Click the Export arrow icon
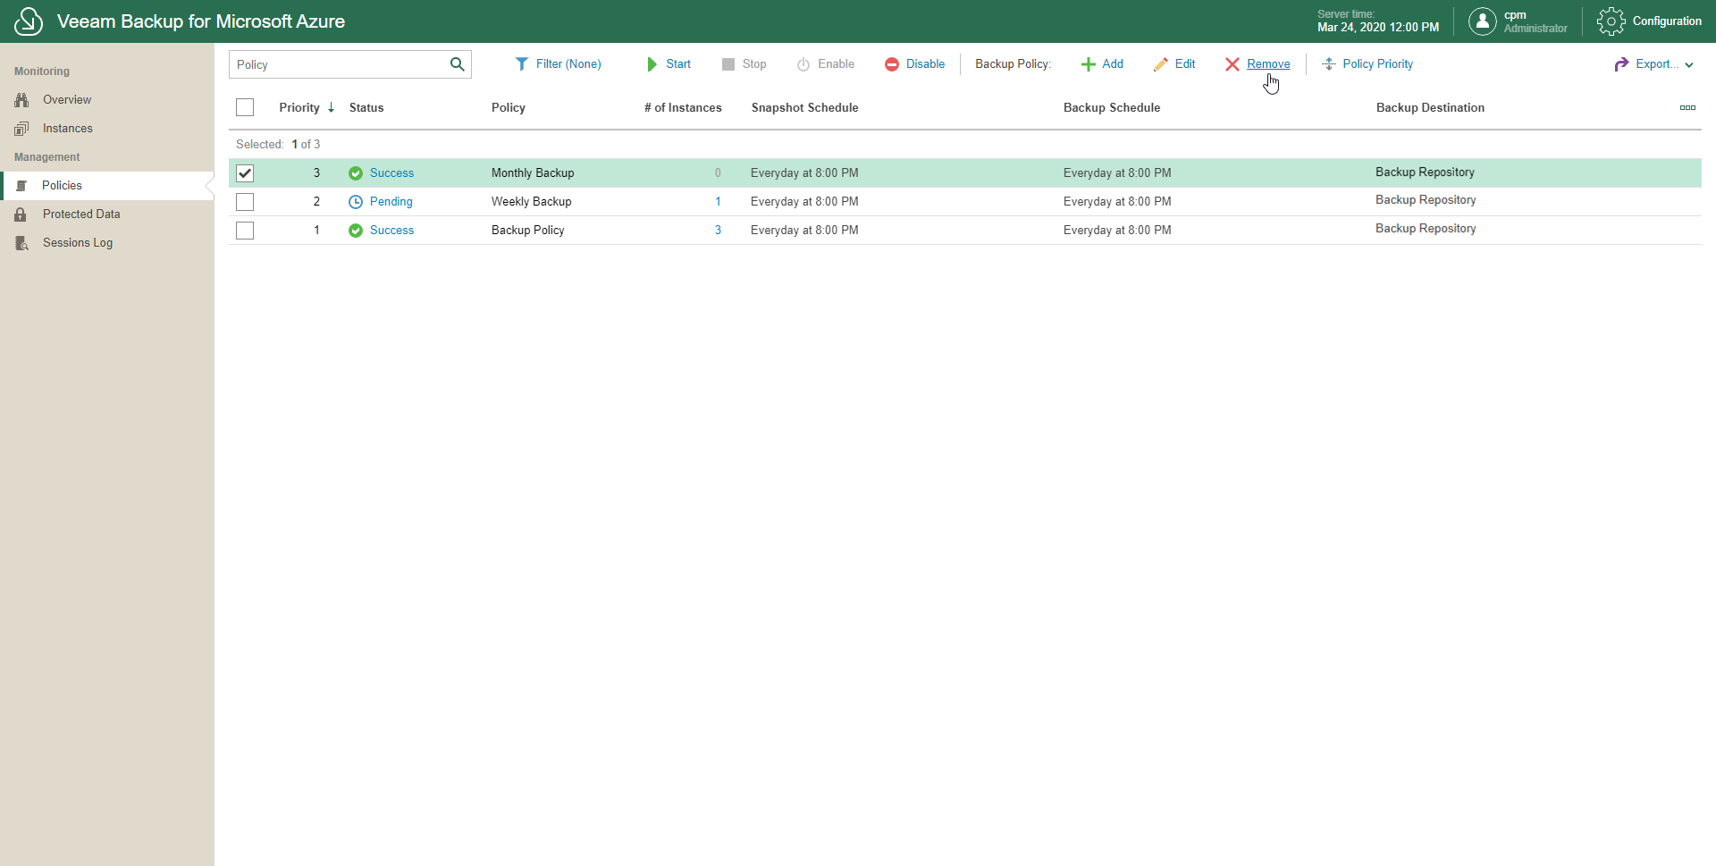 point(1622,64)
